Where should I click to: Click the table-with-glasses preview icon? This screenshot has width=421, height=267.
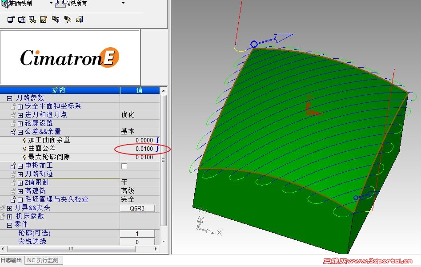pos(32,20)
